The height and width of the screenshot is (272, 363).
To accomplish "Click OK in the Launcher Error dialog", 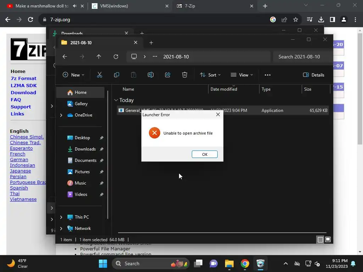I will pos(205,154).
